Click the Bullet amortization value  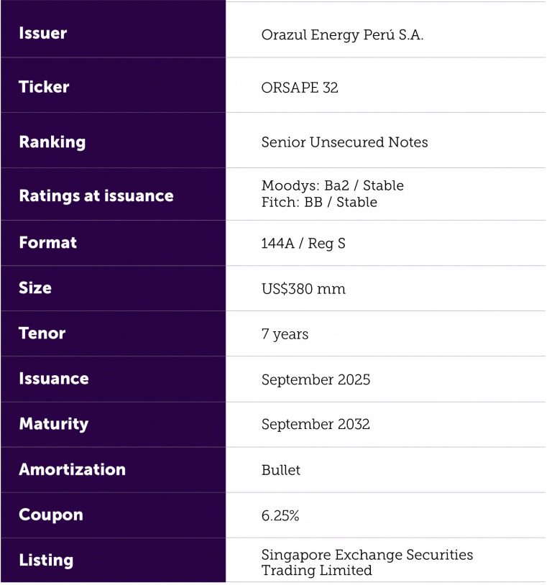[x=281, y=470]
